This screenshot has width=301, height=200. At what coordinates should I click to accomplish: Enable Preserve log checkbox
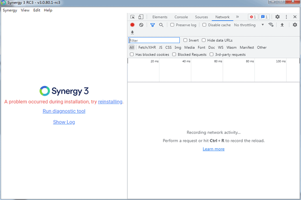point(172,25)
